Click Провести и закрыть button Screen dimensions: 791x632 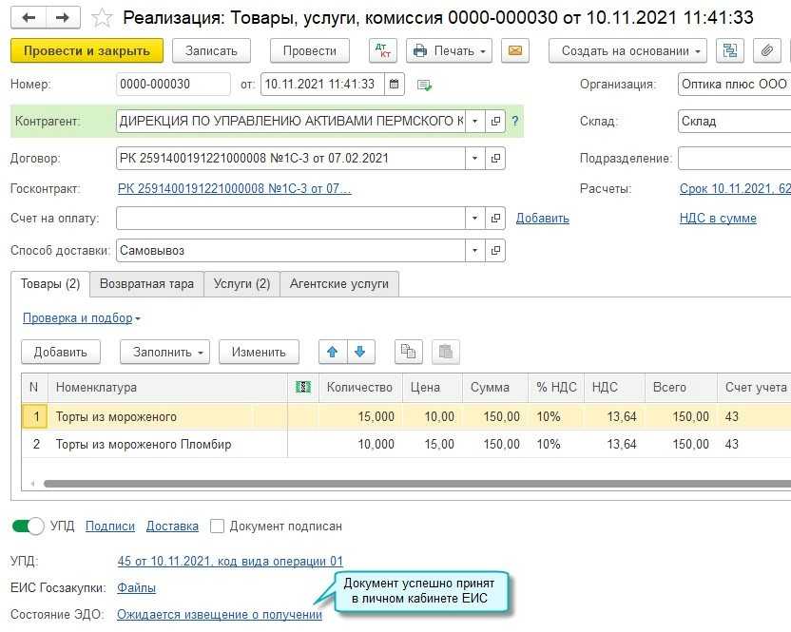(87, 50)
